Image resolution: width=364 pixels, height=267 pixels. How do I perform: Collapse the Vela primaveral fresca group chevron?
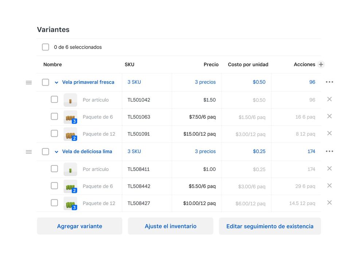tap(56, 83)
